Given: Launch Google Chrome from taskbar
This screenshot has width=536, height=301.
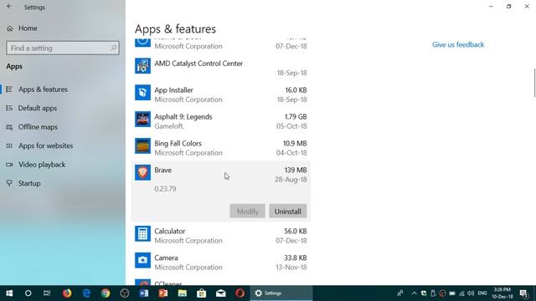Looking at the screenshot, I should tap(106, 293).
